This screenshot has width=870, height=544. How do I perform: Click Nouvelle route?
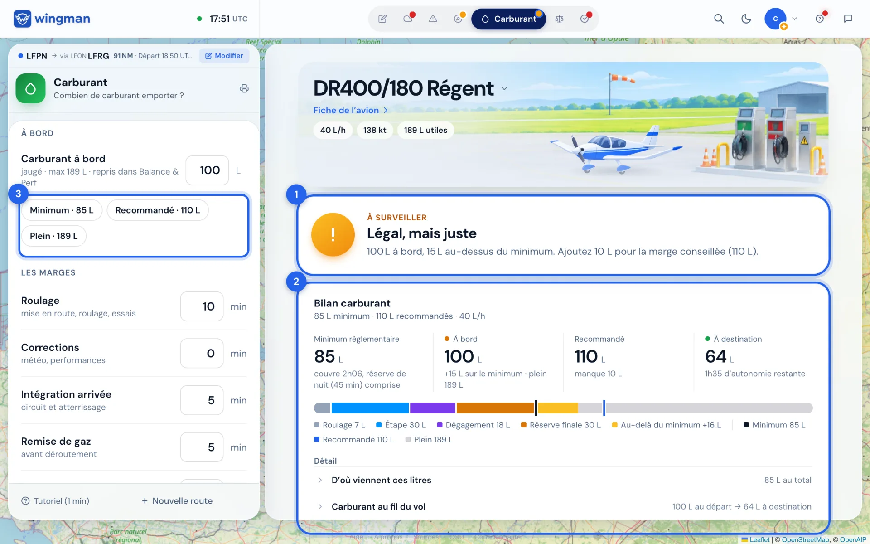[x=177, y=501]
